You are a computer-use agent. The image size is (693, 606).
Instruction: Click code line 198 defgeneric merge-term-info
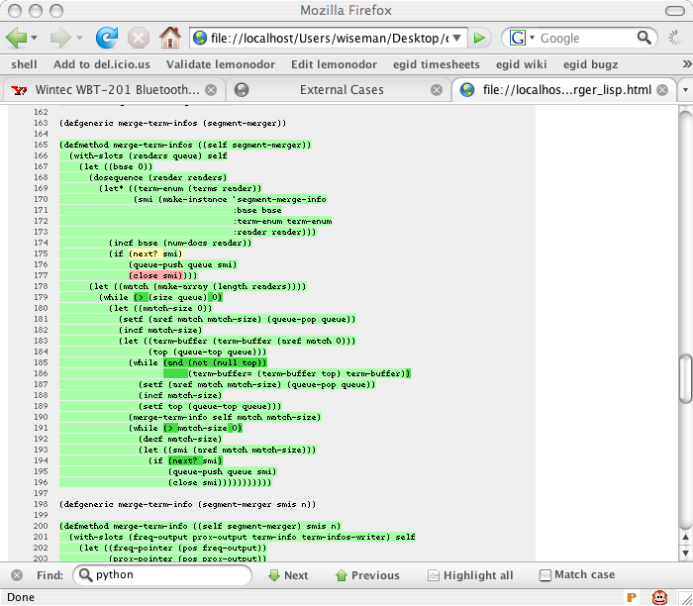pos(188,504)
